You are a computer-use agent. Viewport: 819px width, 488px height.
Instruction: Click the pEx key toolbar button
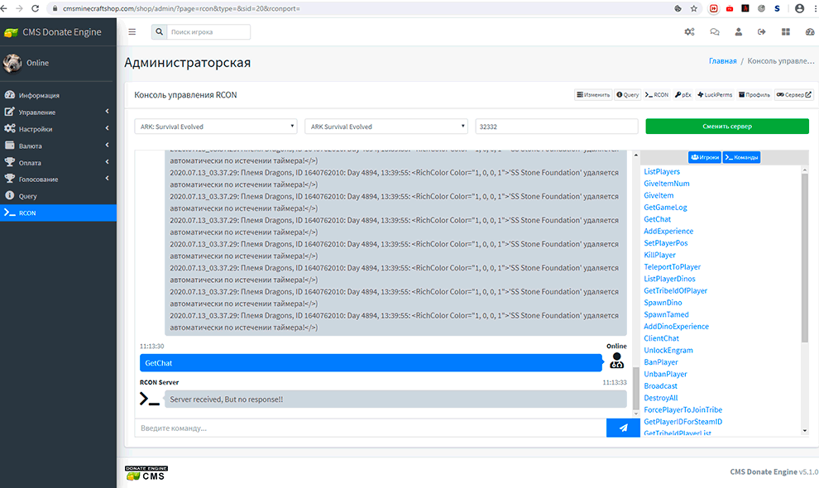tap(683, 95)
